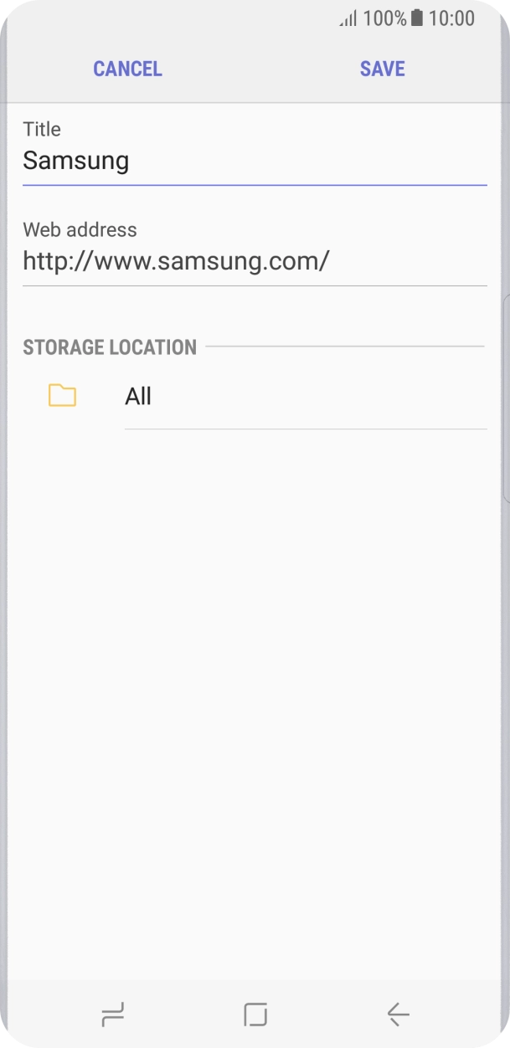Tap the Home navigation icon

255,1013
